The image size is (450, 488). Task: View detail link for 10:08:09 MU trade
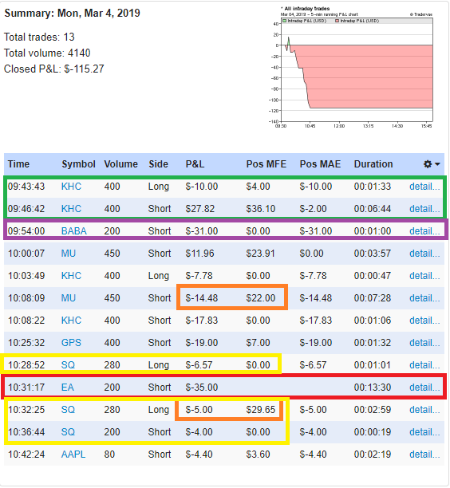[424, 298]
